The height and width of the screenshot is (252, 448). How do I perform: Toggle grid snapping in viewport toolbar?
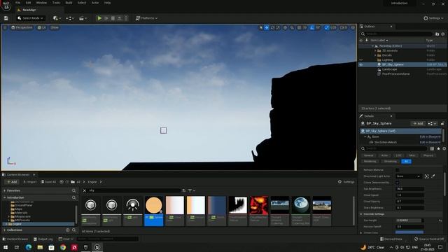click(299, 28)
